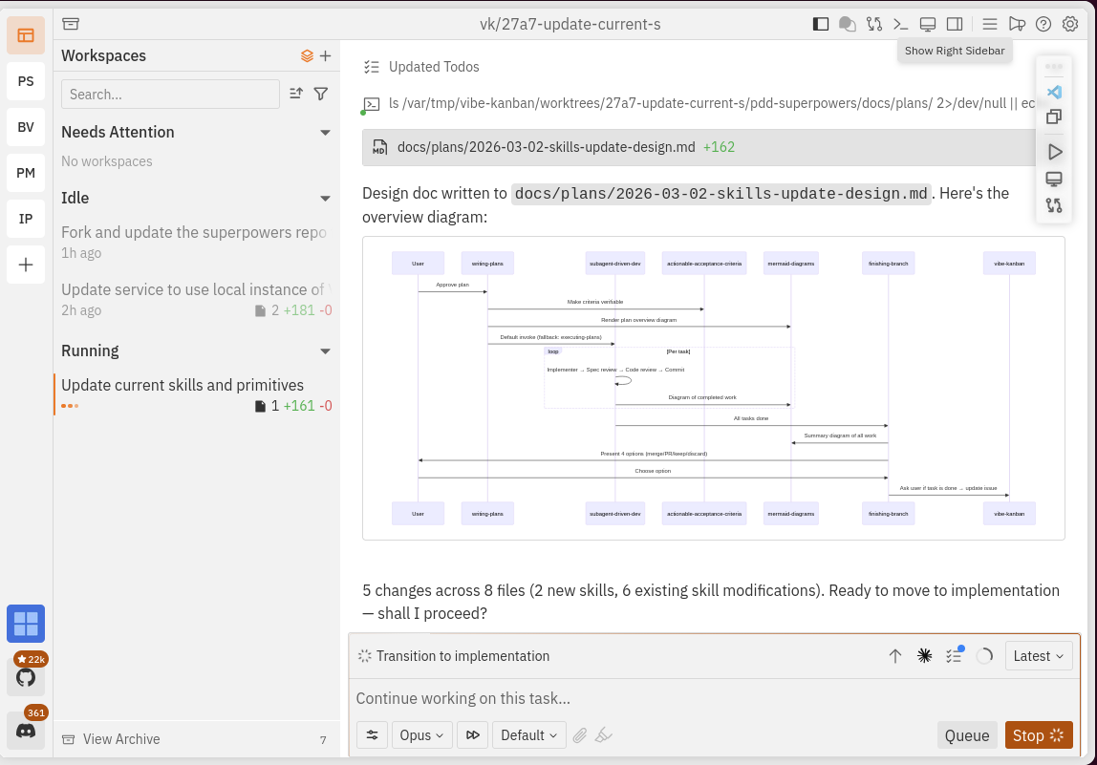The image size is (1097, 765).
Task: Copy content using the copy icon
Action: [x=1053, y=117]
